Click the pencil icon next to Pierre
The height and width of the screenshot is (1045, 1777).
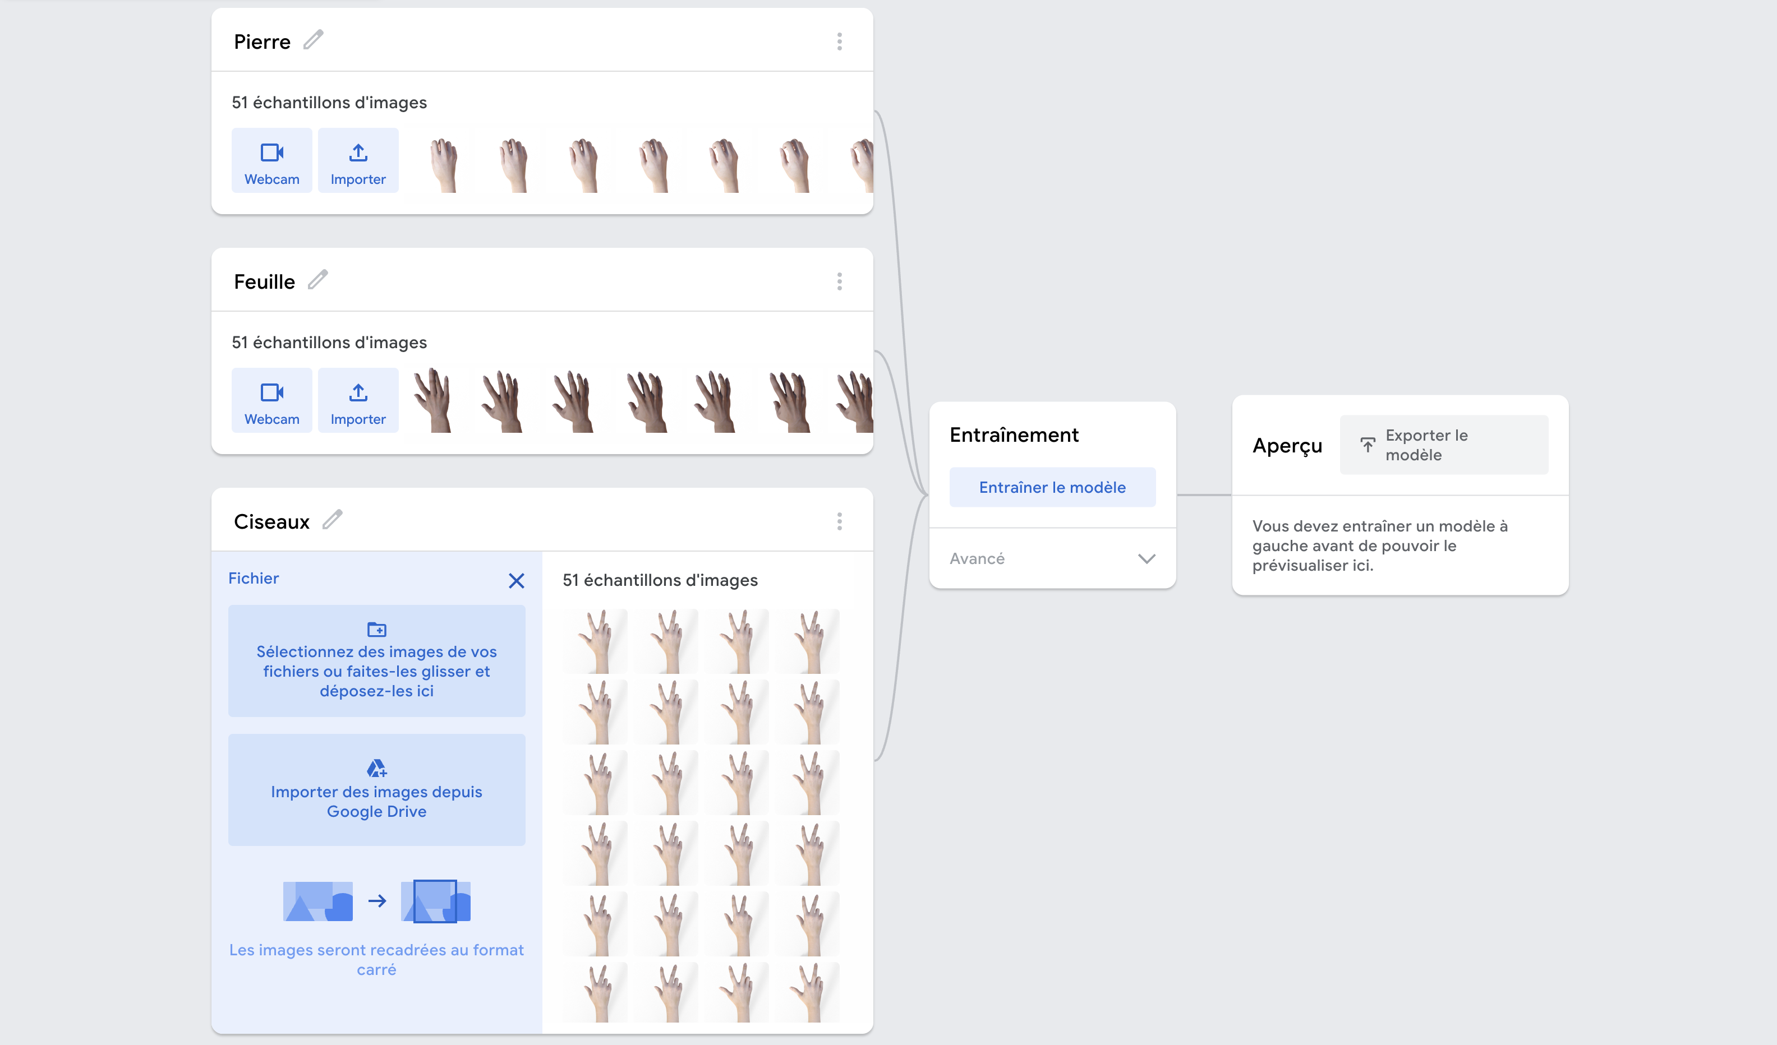click(x=313, y=40)
